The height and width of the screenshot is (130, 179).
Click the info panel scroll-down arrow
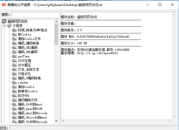pyautogui.click(x=174, y=116)
